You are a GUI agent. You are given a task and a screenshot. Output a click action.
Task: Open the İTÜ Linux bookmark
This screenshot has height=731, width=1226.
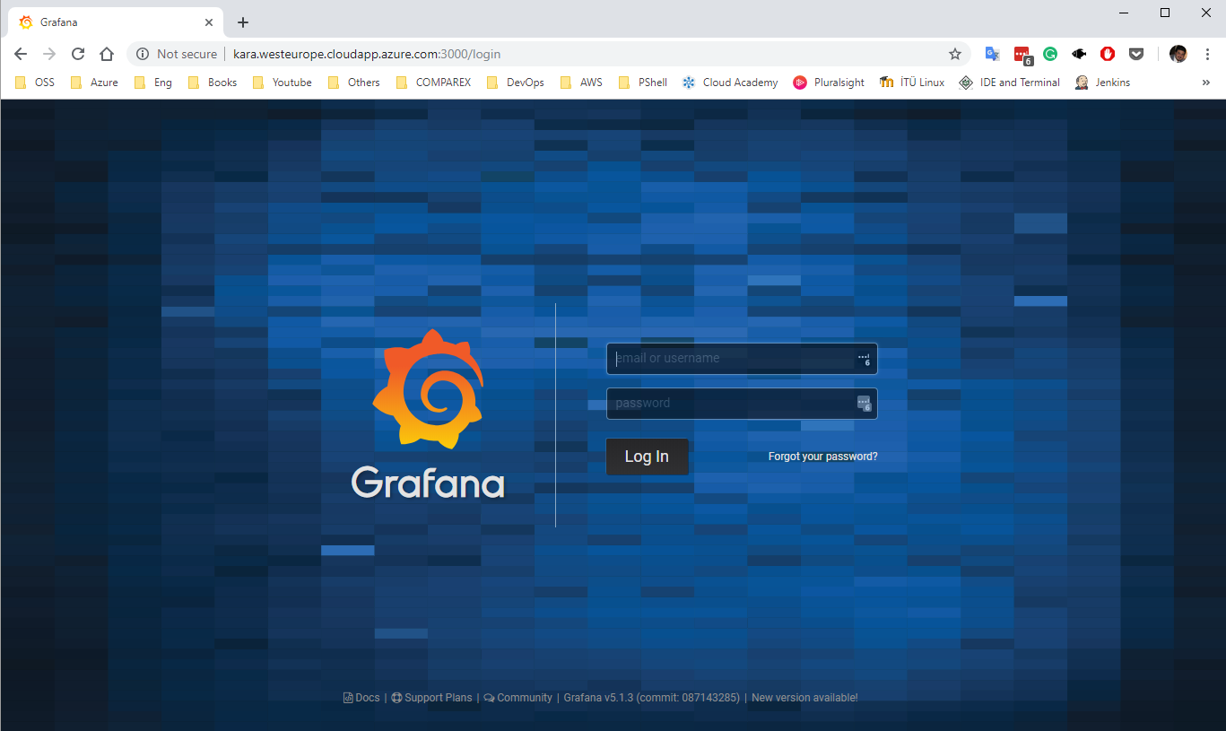point(911,83)
